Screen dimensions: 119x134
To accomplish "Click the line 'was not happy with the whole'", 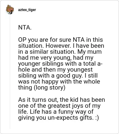I will [59, 82].
